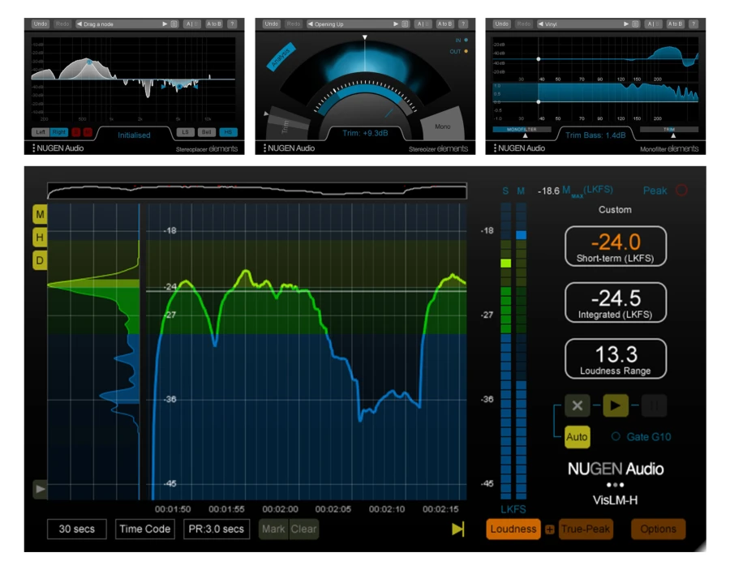Viewport: 730px width, 570px height.
Task: Click Undo in the Monofilter plugin
Action: [x=502, y=24]
